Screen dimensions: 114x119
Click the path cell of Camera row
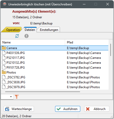tap(78, 48)
